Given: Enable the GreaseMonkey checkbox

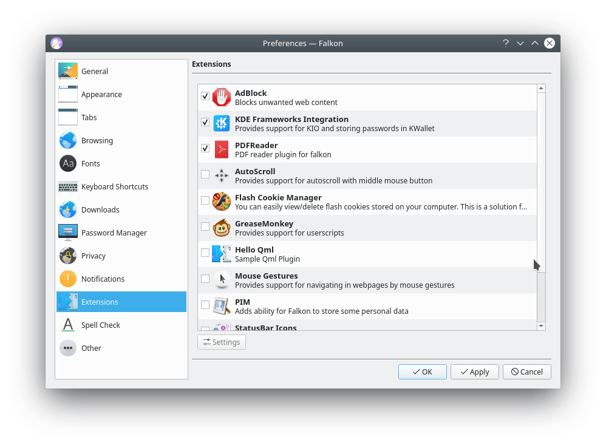Looking at the screenshot, I should [x=205, y=226].
